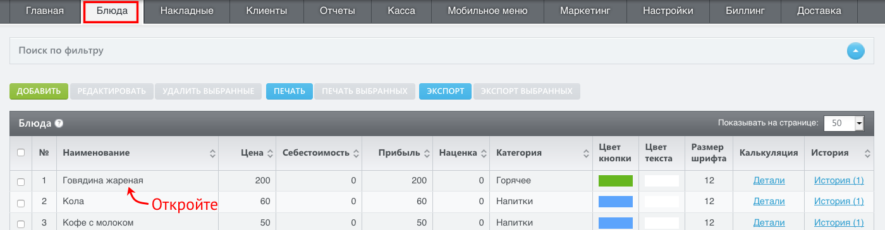Click the УДАЛИТЬ ВЫБРАННЫЕ button
The image size is (885, 230).
(208, 91)
